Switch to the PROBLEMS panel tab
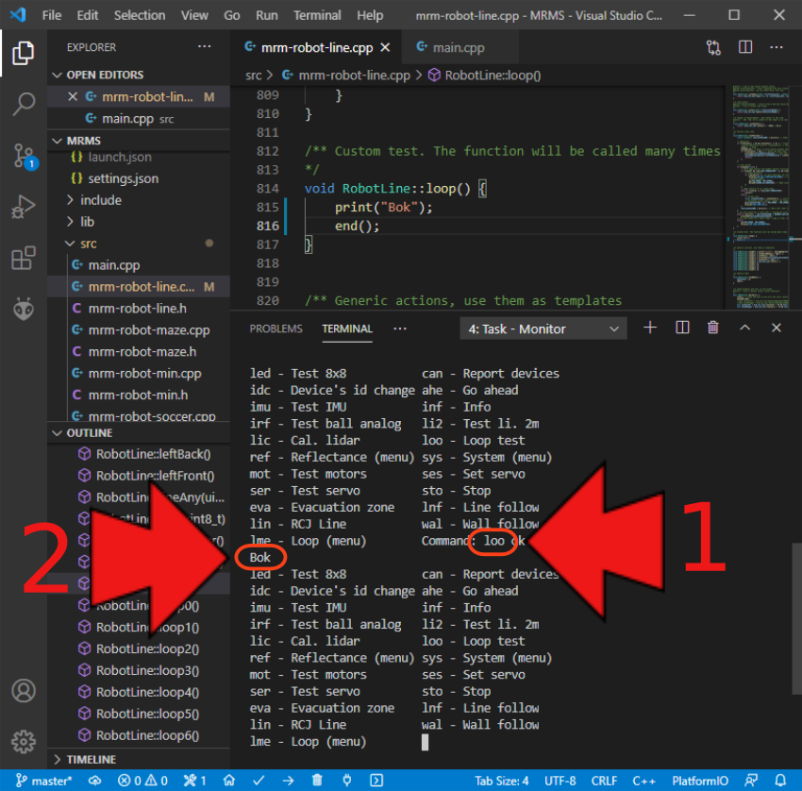Screen dimensions: 802x791 [x=276, y=328]
